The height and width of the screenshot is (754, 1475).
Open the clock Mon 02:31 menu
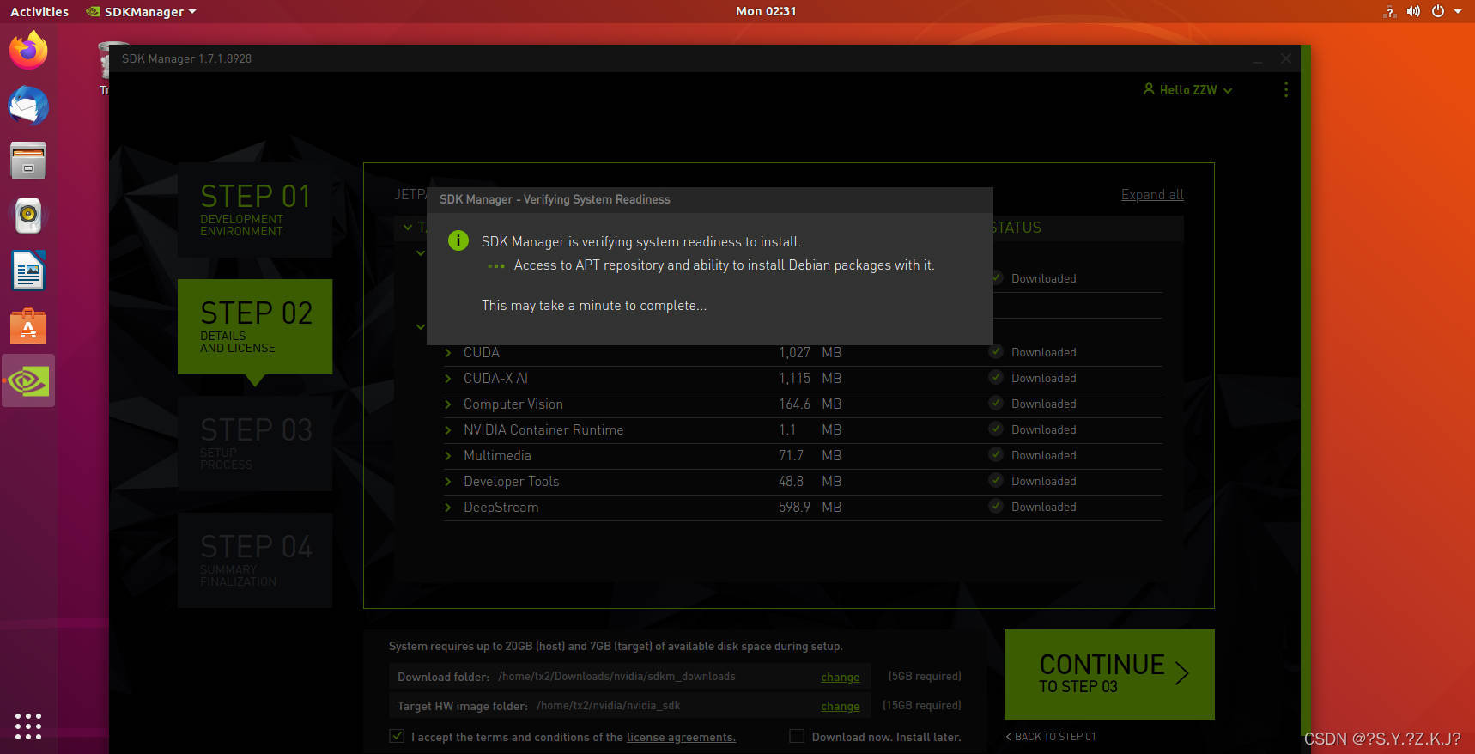766,11
